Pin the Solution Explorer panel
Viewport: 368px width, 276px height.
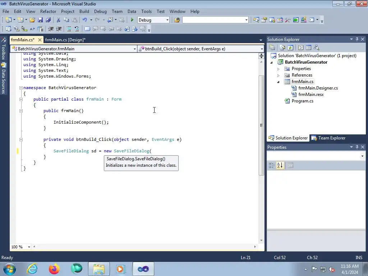357,39
